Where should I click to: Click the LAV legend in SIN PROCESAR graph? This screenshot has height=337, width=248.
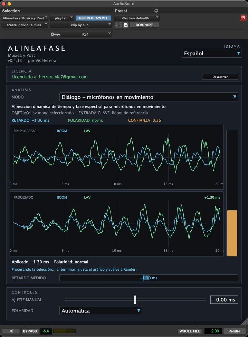click(87, 131)
